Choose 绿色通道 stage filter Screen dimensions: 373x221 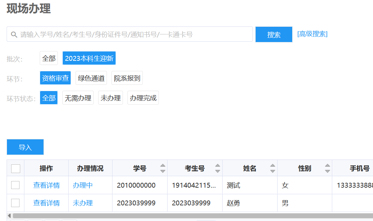(x=91, y=78)
